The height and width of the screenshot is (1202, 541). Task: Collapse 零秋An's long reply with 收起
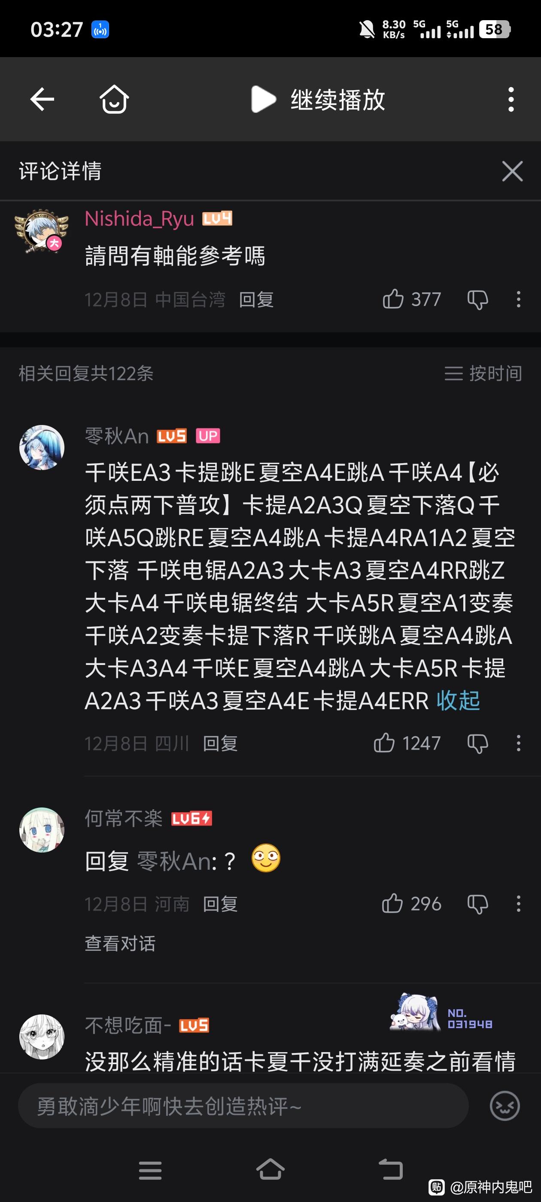pyautogui.click(x=458, y=701)
